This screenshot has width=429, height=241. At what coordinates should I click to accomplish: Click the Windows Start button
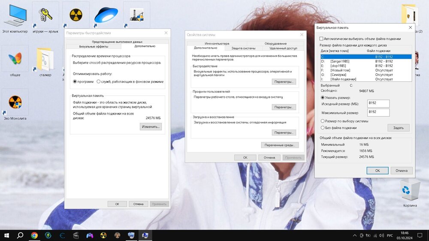(x=6, y=235)
